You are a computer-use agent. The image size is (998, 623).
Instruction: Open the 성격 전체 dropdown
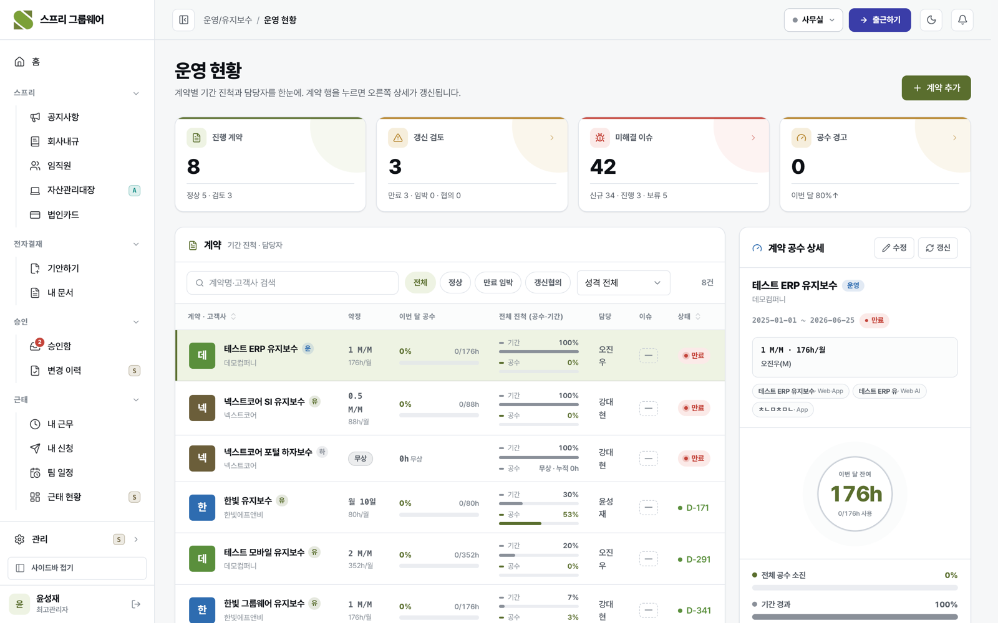tap(624, 283)
